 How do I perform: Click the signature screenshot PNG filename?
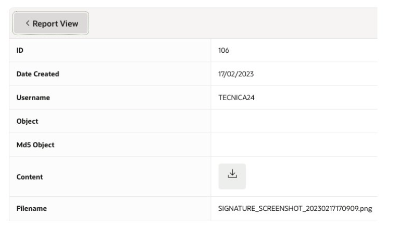tap(295, 209)
